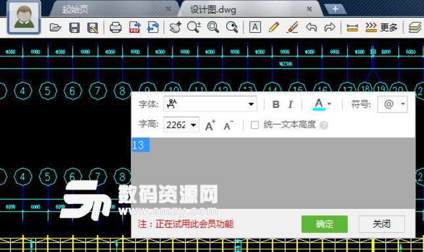Close the 起始页 tab

coord(168,9)
